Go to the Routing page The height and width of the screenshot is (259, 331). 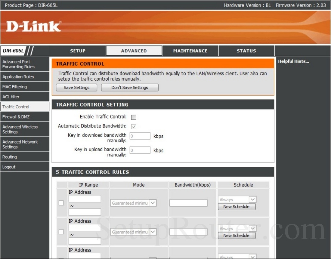[25, 157]
